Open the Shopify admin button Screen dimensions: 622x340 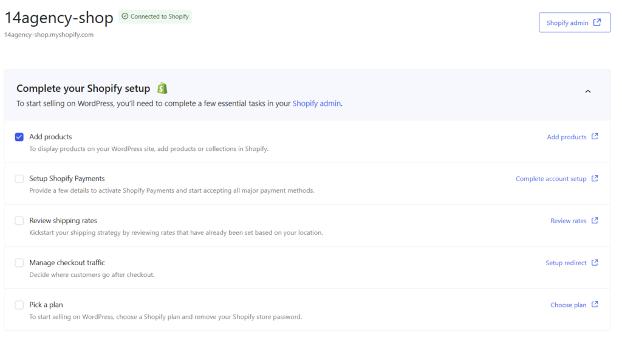click(x=574, y=23)
